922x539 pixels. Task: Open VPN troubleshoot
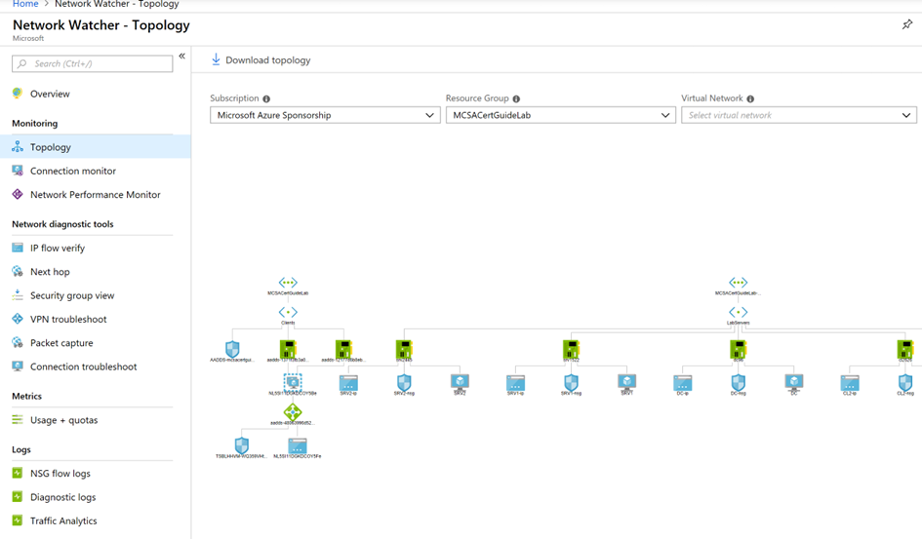68,319
